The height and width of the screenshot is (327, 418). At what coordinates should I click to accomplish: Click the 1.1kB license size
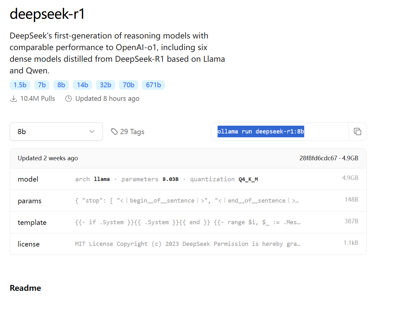[x=351, y=243]
